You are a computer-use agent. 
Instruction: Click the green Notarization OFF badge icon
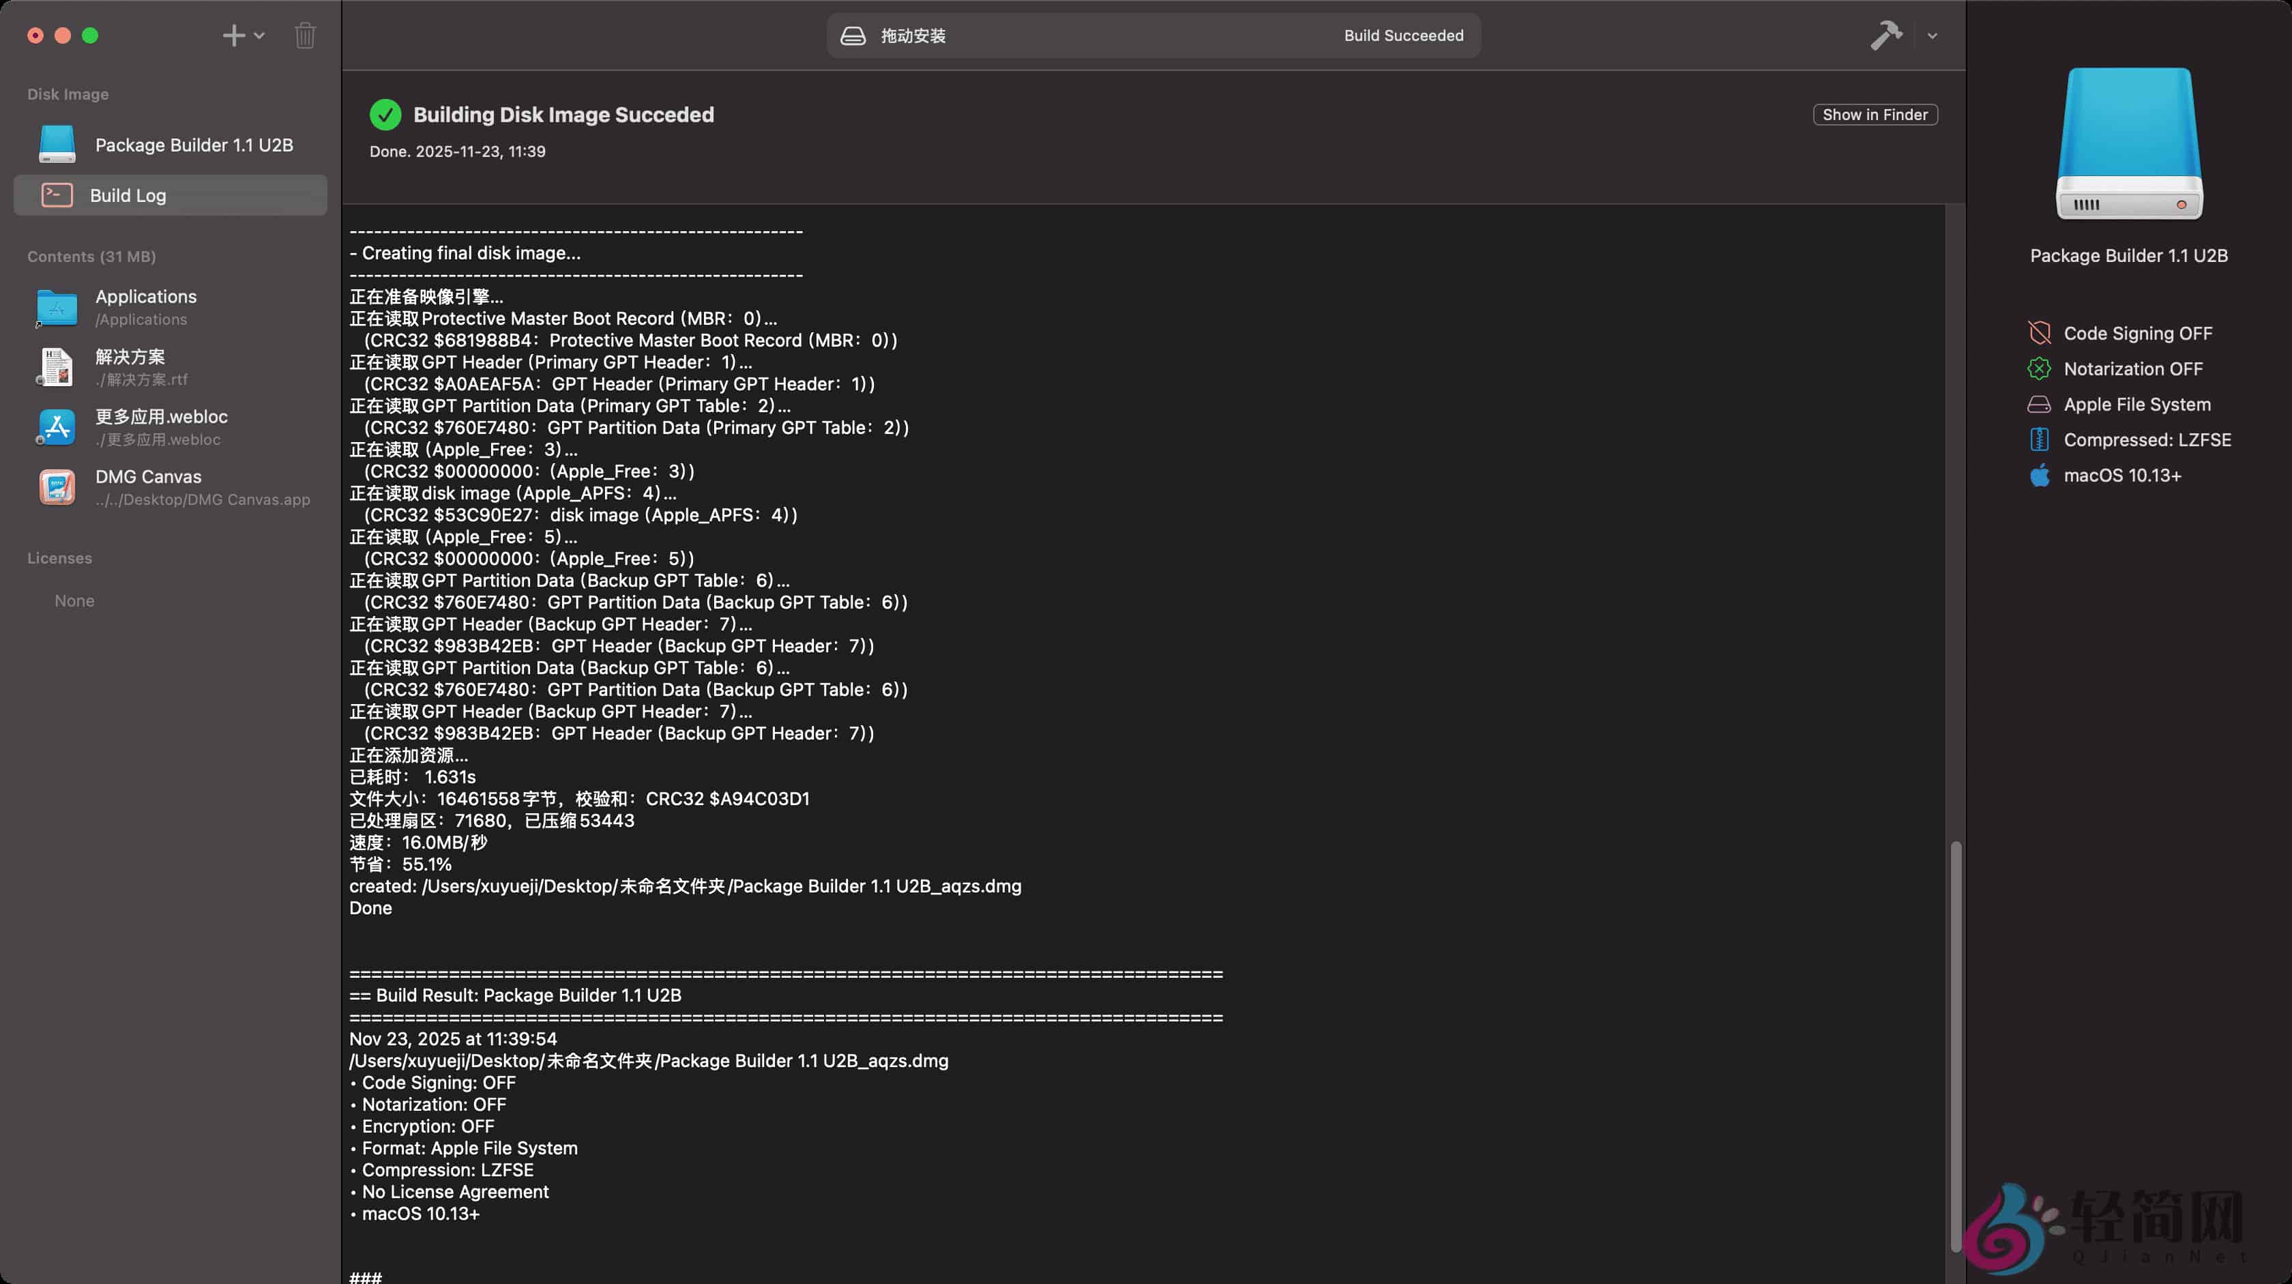coord(2040,368)
